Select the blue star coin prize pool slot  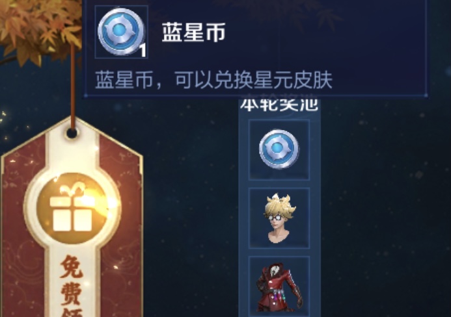pyautogui.click(x=279, y=149)
